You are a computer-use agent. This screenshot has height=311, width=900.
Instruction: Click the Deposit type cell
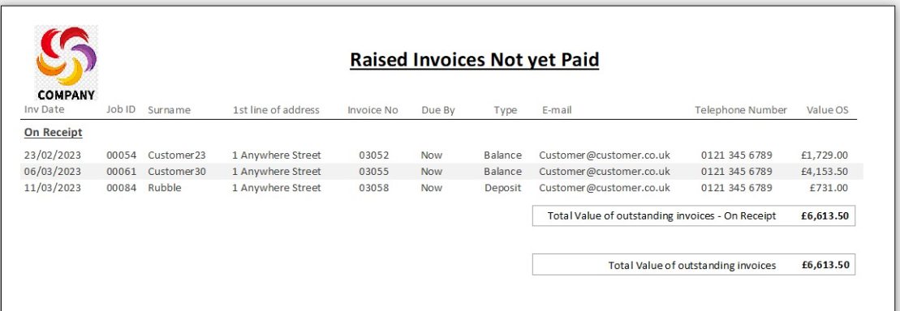coord(503,188)
